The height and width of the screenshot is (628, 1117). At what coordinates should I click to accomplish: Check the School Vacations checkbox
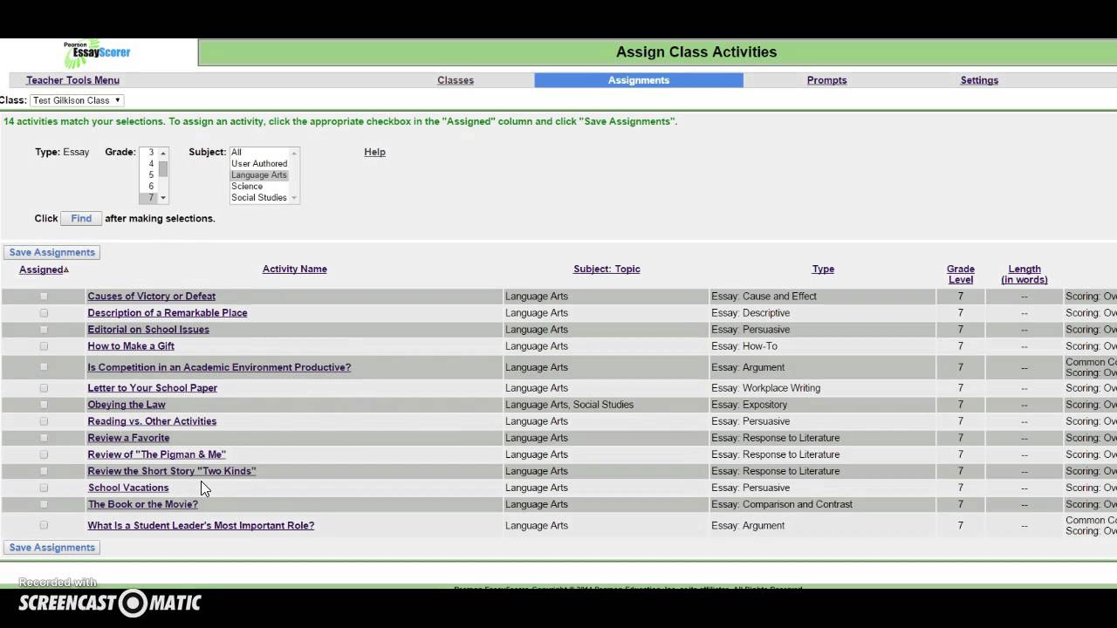[44, 488]
